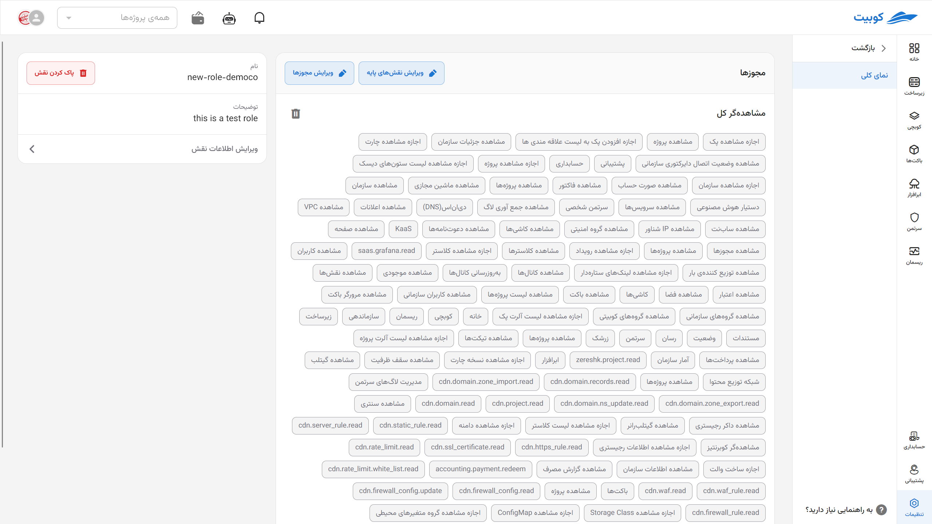Viewport: 932px width, 524px height.
Task: Click the اجازه مشاهده ConfigMap chip
Action: (535, 513)
